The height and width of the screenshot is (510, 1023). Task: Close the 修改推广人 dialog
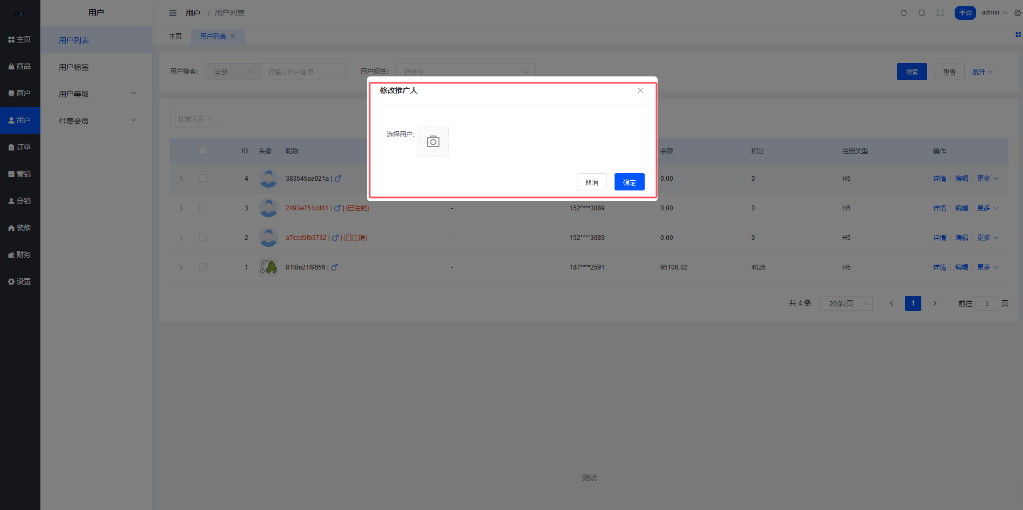tap(640, 90)
